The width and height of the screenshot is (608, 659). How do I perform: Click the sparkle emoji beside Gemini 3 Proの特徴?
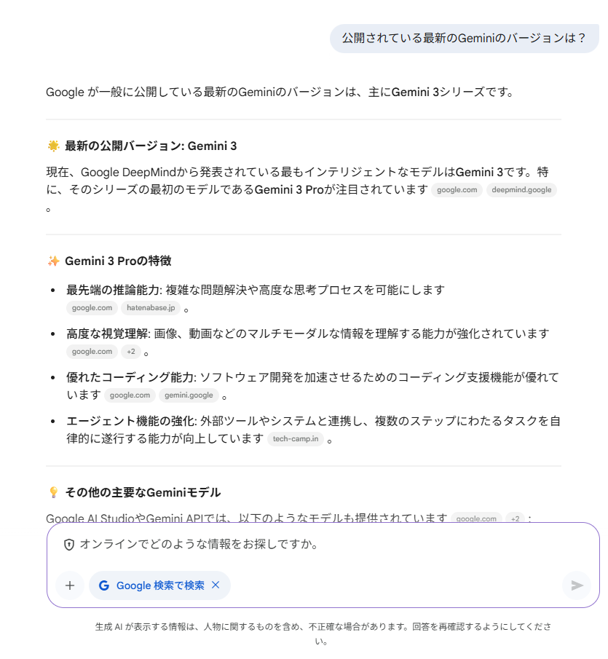[x=53, y=261]
